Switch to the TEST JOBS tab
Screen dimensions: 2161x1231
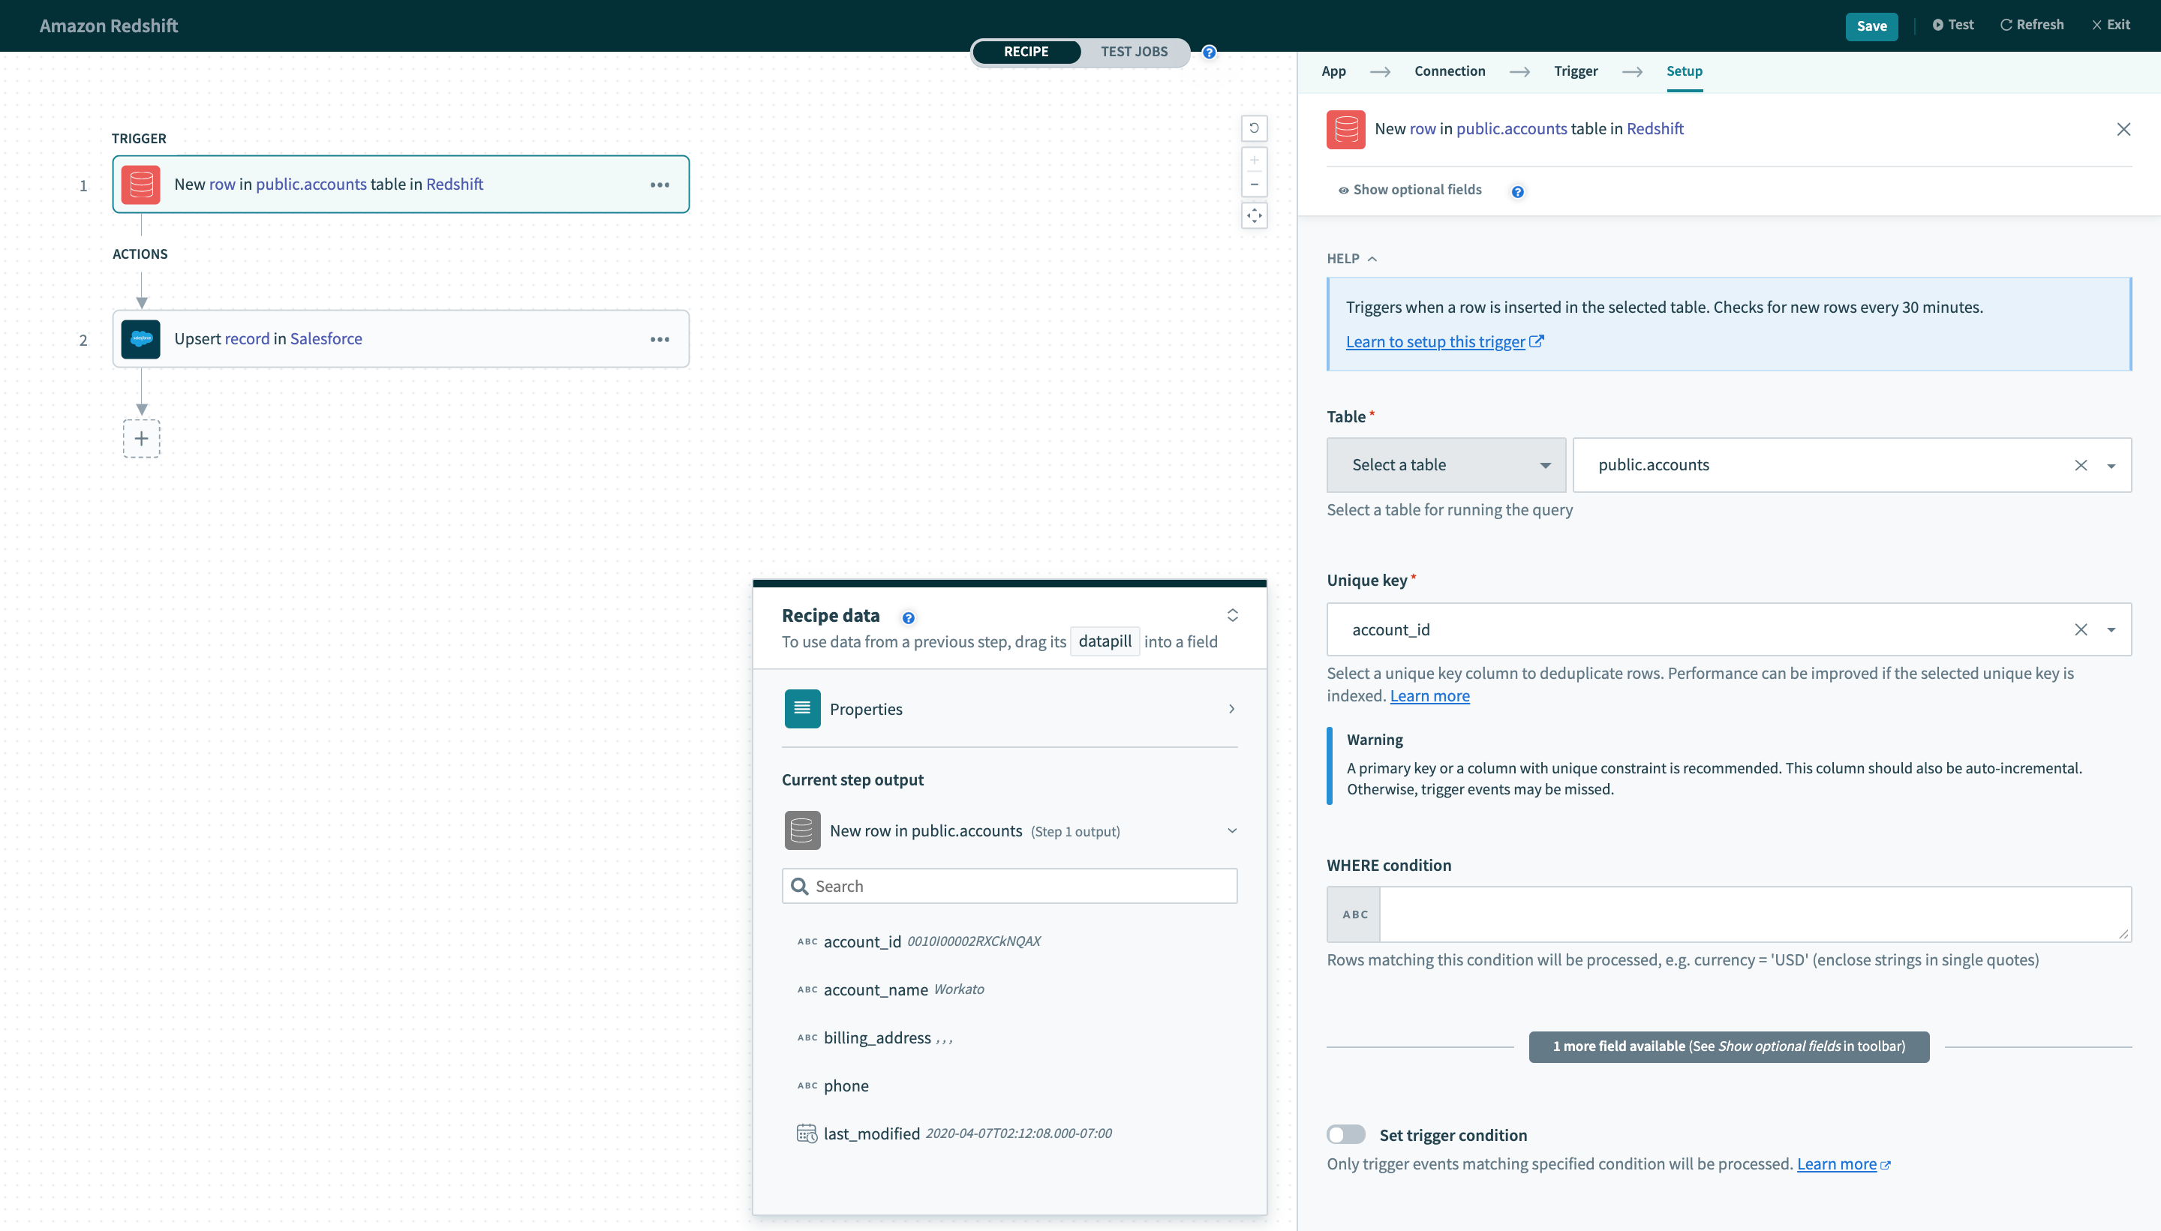coord(1134,52)
